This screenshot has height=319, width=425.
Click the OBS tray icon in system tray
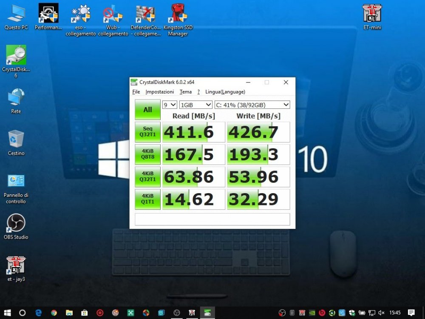coord(282,313)
